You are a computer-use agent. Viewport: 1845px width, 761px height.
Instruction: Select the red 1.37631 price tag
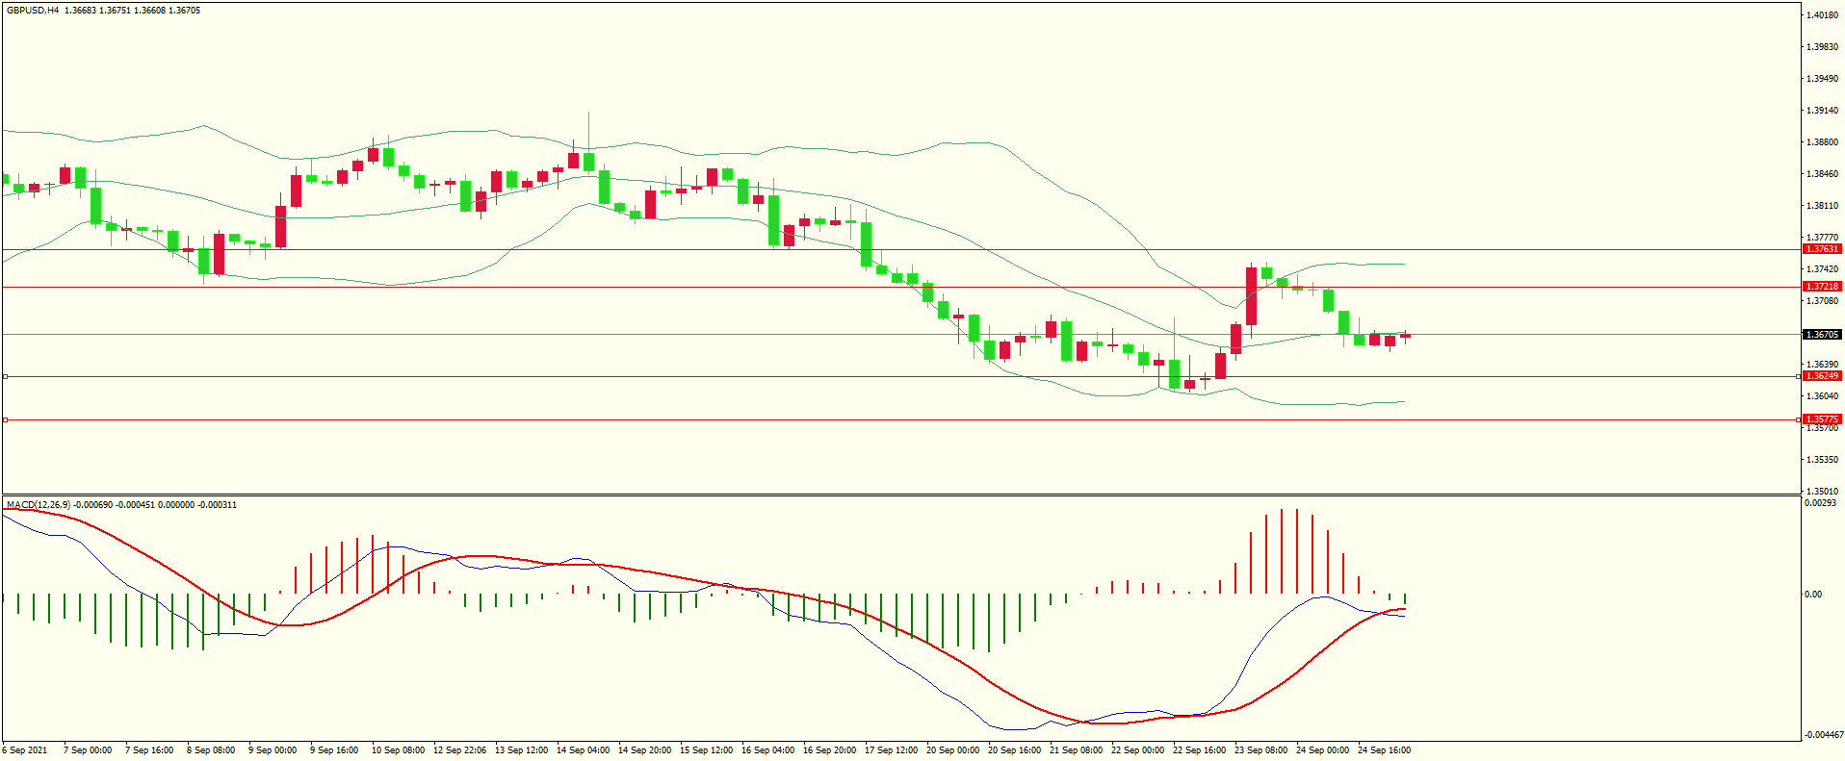(1822, 249)
